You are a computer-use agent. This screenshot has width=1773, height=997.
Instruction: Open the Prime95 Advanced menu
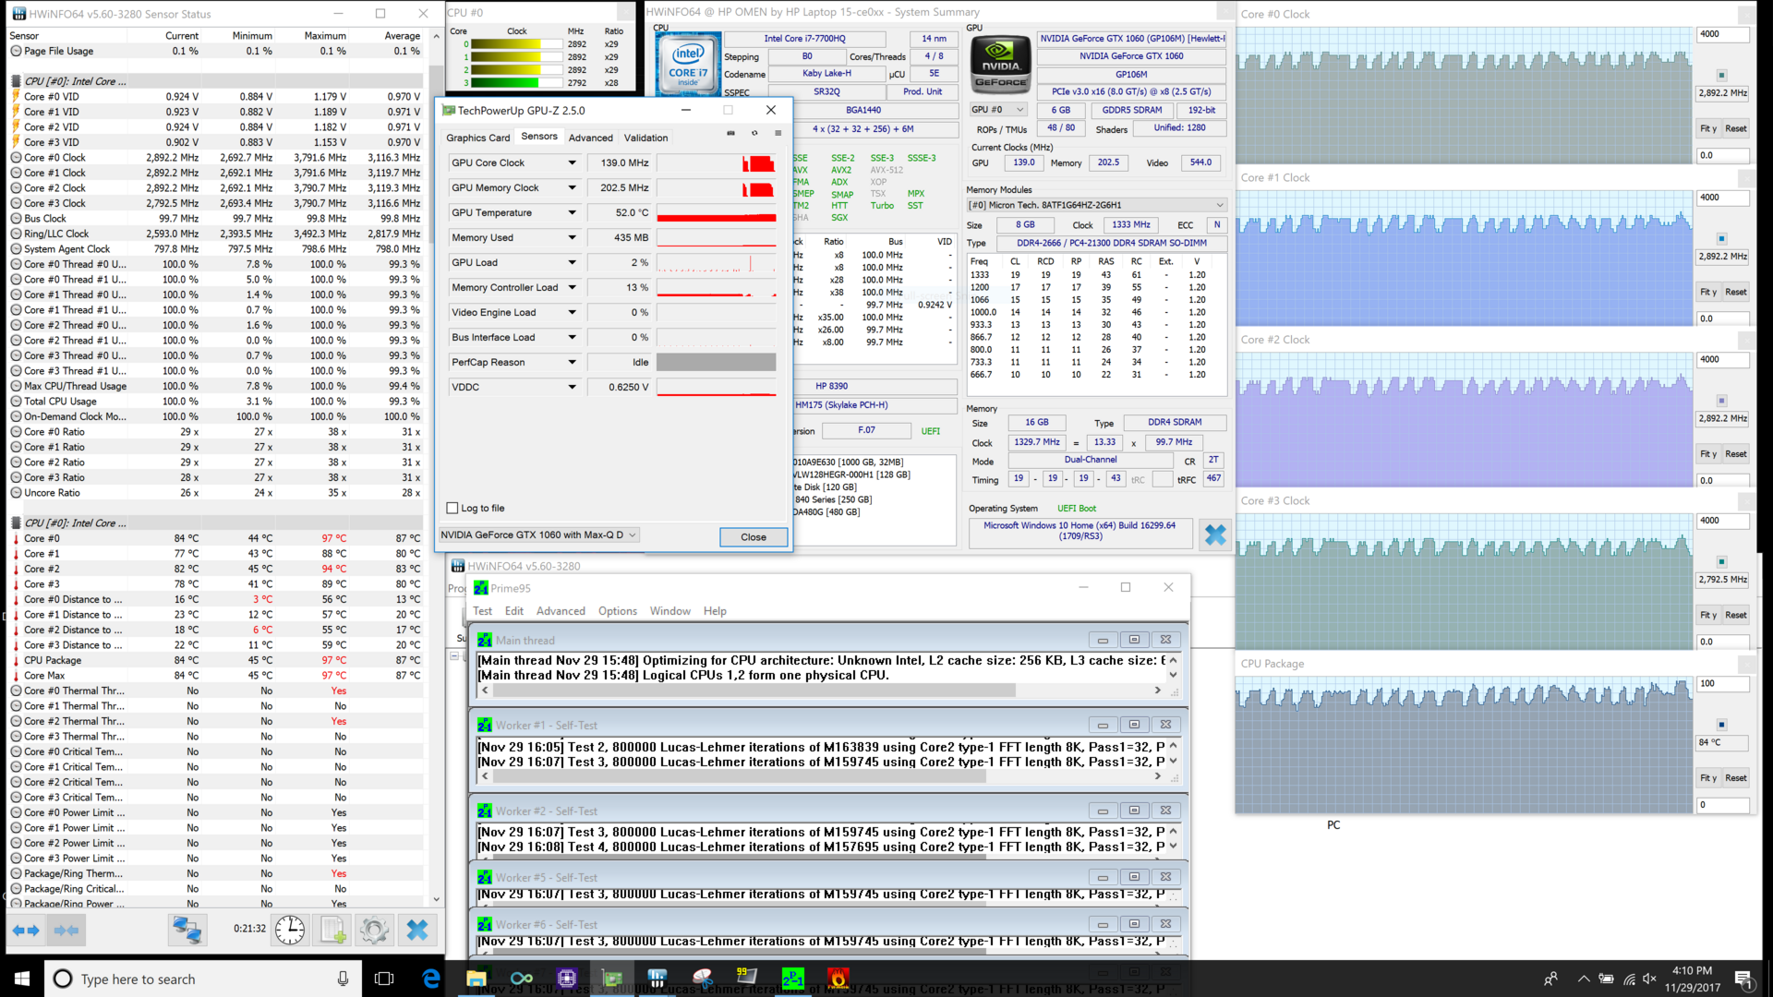(561, 611)
